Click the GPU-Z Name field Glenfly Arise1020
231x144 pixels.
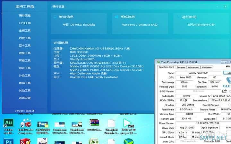198,73
